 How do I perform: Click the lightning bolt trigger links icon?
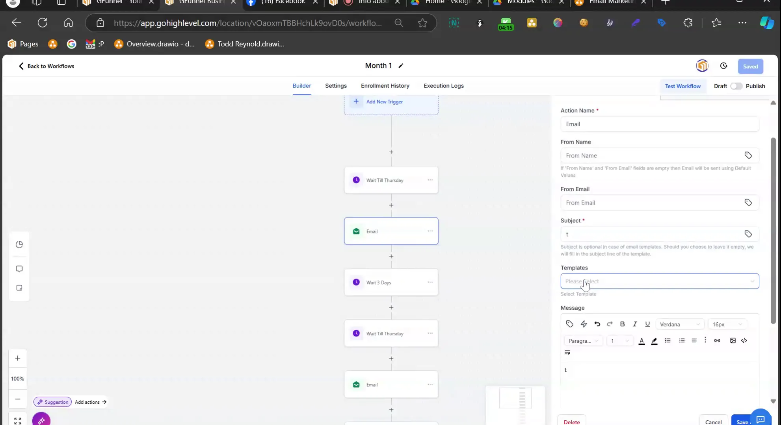[x=584, y=324]
